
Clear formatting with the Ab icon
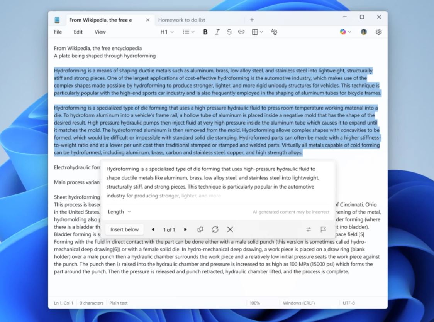[x=274, y=32]
